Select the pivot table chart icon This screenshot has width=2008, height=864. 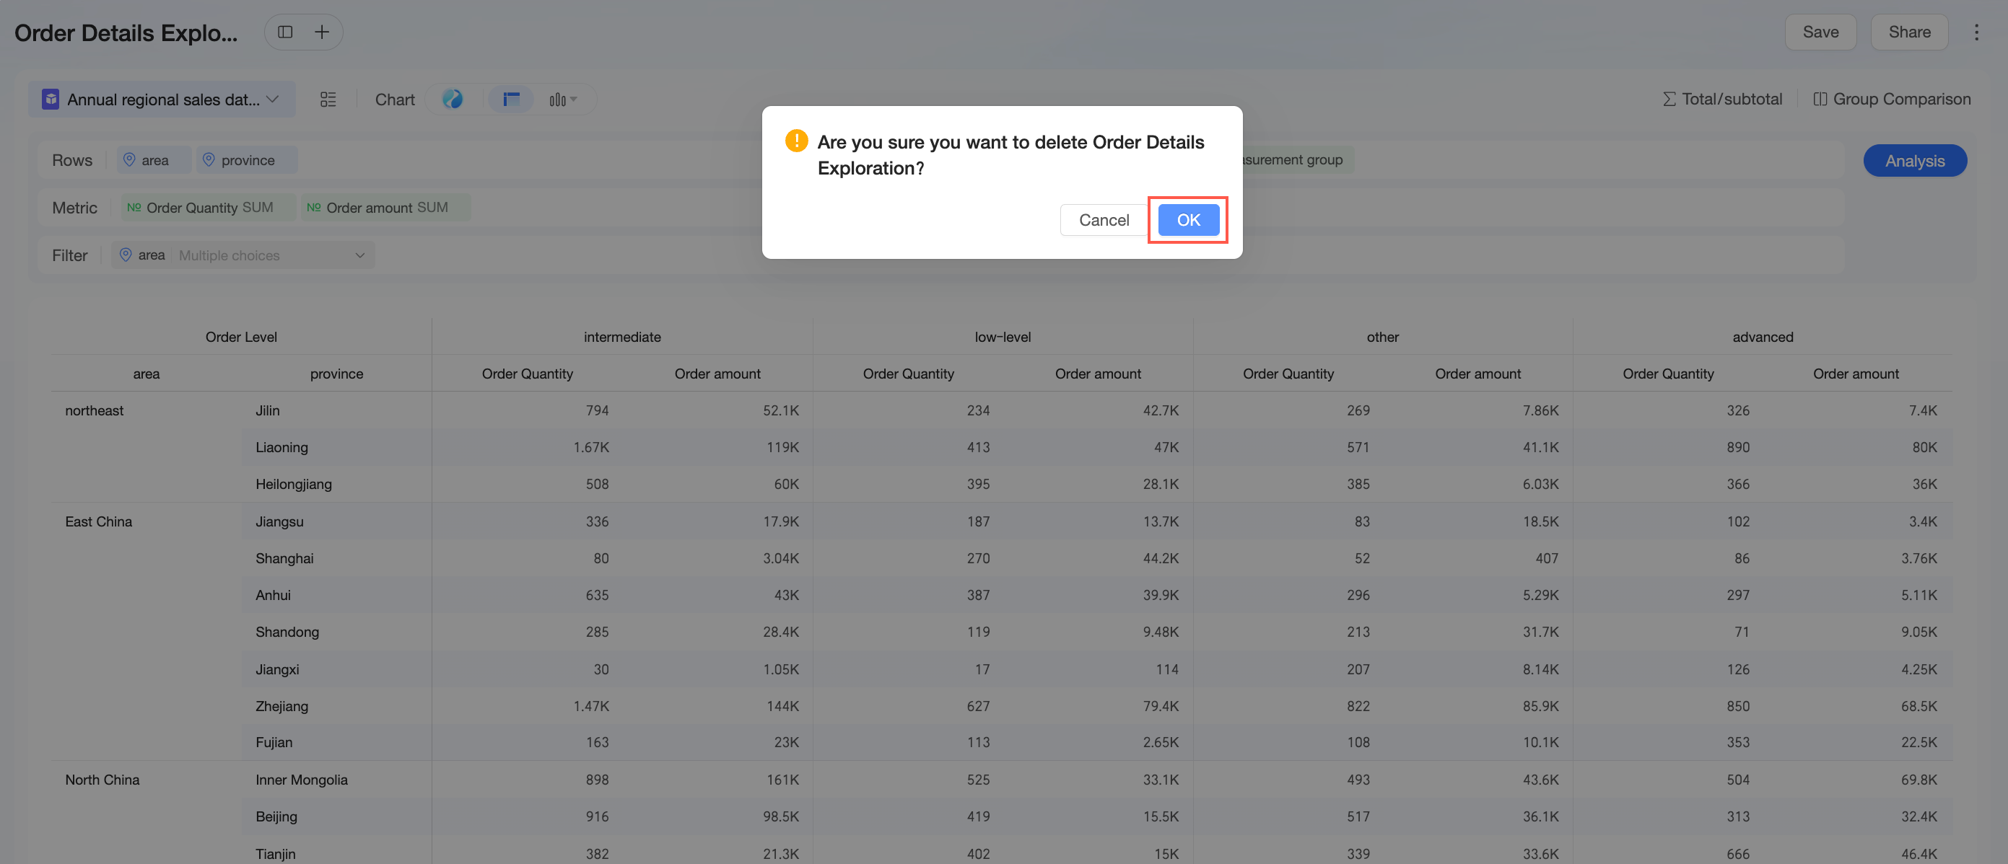[x=510, y=99]
